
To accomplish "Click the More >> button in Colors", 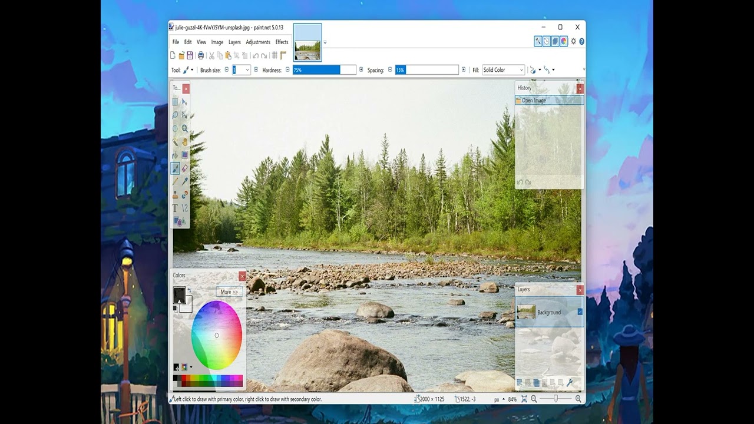I will (229, 291).
